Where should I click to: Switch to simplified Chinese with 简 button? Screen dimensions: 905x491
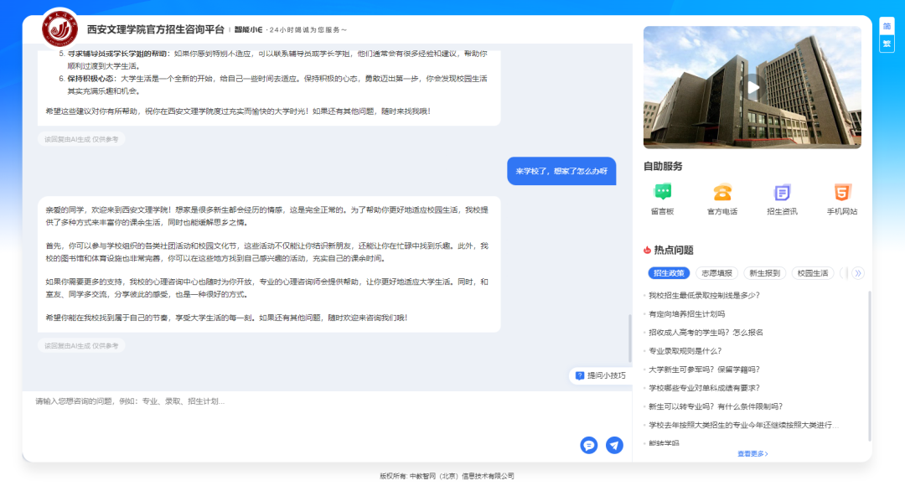coord(887,26)
